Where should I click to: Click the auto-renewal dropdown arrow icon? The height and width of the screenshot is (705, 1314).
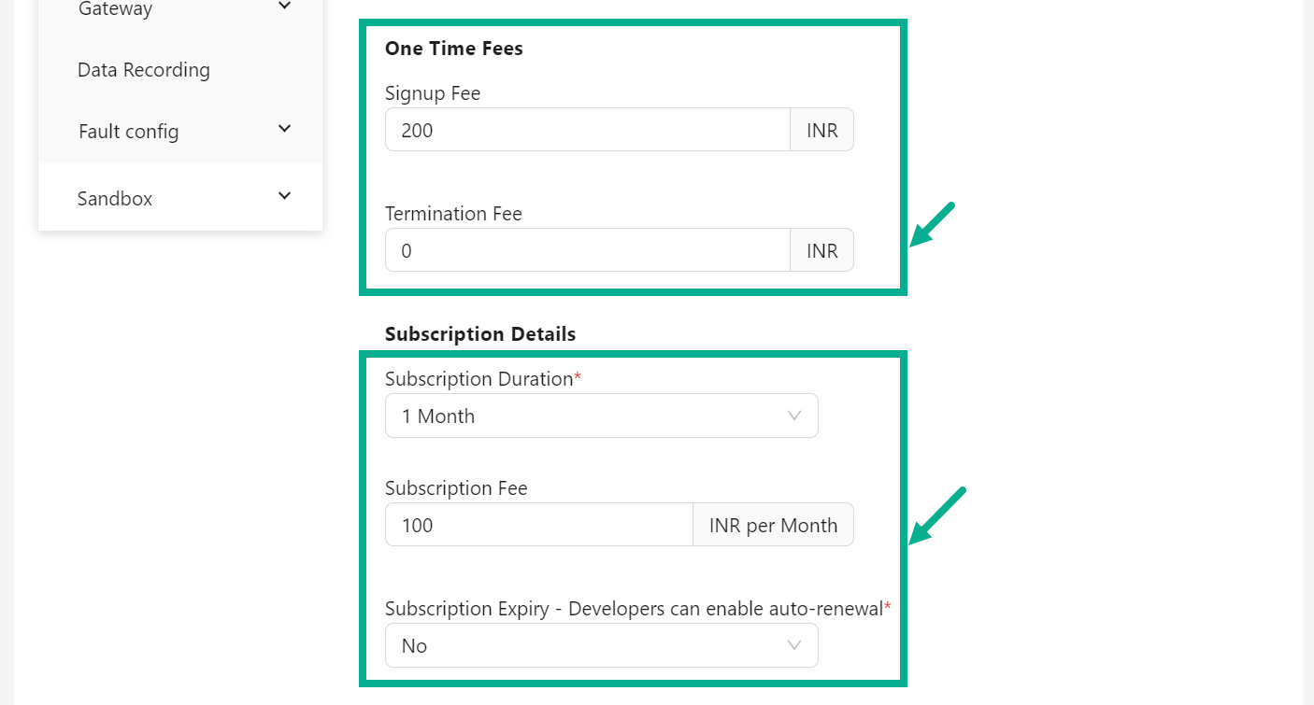pyautogui.click(x=794, y=646)
